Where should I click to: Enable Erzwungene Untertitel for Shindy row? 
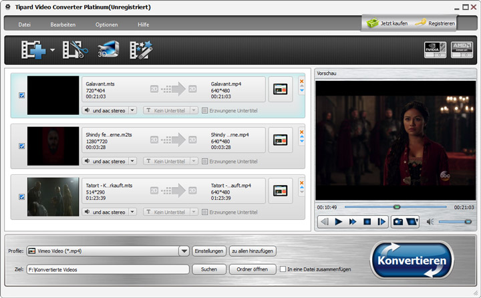pyautogui.click(x=204, y=162)
